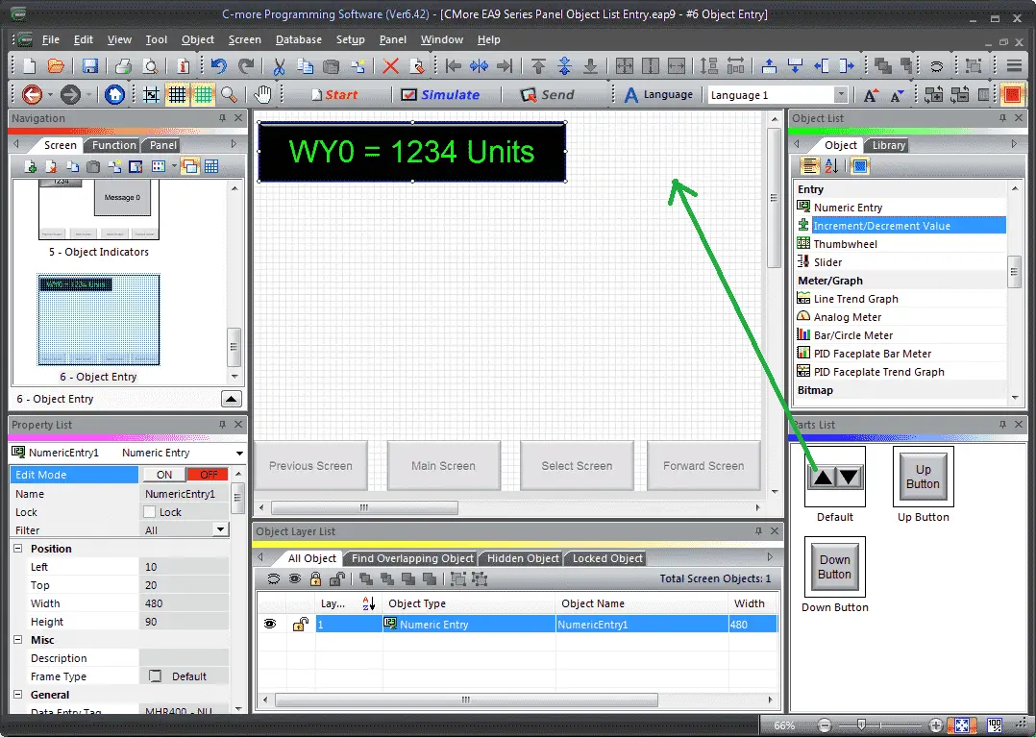The image size is (1036, 737).
Task: Open the forward arrow history dropdown
Action: pos(88,95)
